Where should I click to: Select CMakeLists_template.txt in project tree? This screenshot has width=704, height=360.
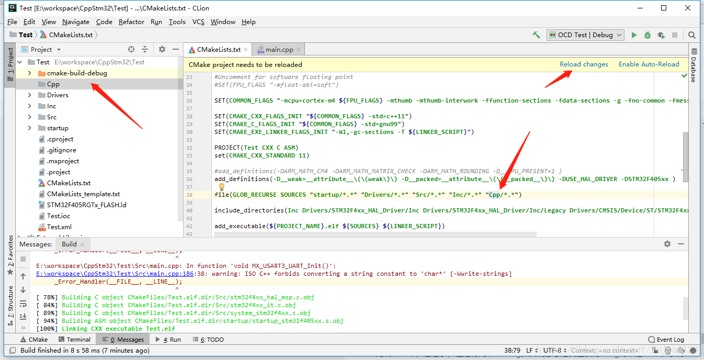[83, 194]
